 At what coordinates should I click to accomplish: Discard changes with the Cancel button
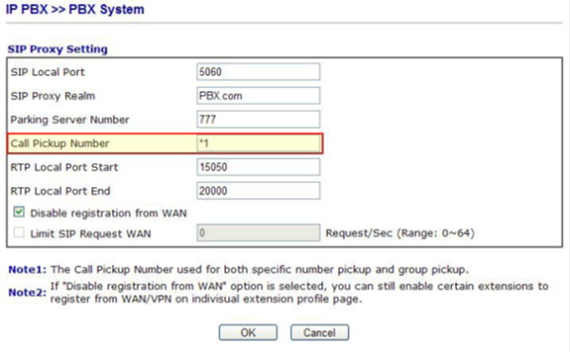pyautogui.click(x=319, y=332)
